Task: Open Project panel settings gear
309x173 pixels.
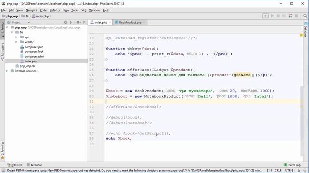Action: pyautogui.click(x=78, y=23)
